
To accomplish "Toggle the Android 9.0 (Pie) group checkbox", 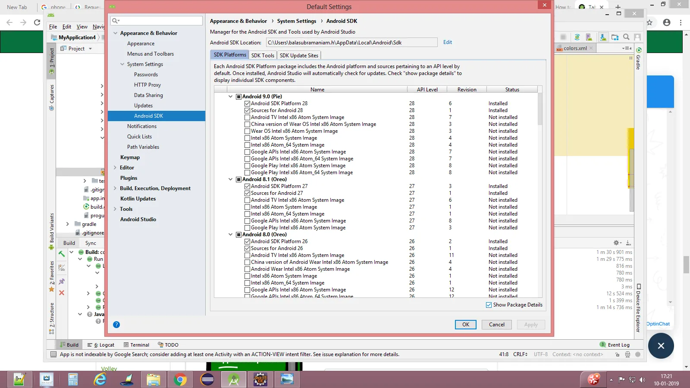I will click(x=238, y=97).
